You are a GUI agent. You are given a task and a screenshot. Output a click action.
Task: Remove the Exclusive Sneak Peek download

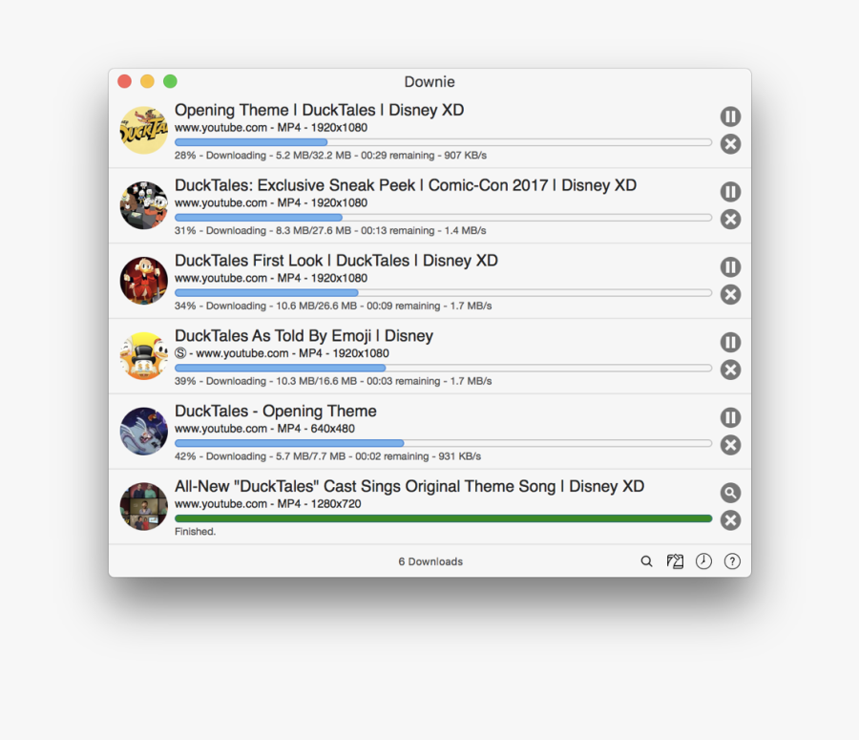click(730, 220)
